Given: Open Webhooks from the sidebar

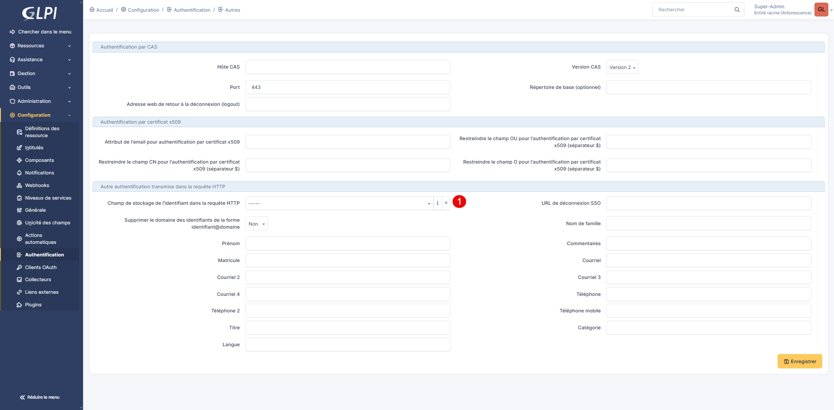Looking at the screenshot, I should [37, 185].
